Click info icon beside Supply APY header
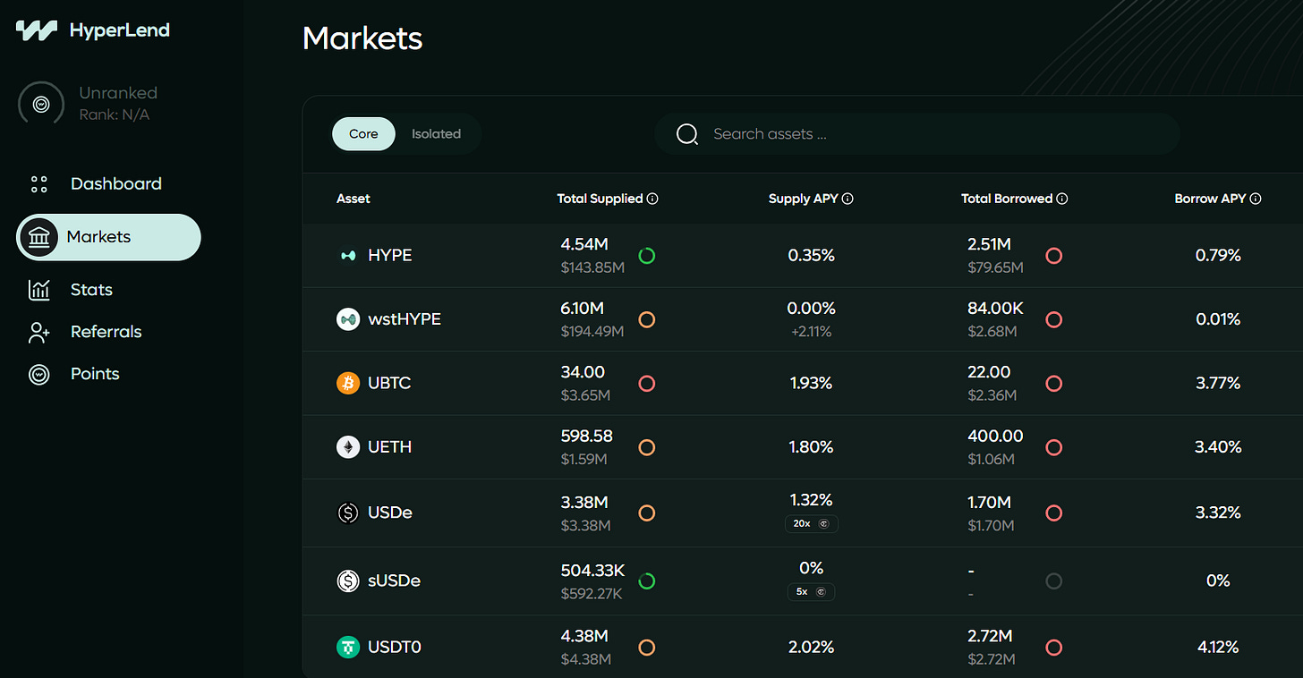Image resolution: width=1303 pixels, height=678 pixels. coord(847,199)
